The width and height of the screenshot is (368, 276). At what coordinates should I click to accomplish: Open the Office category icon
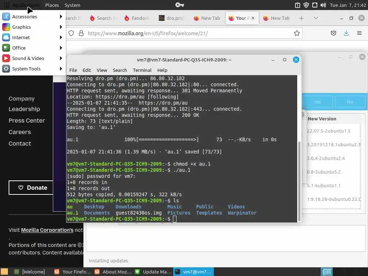point(6,48)
